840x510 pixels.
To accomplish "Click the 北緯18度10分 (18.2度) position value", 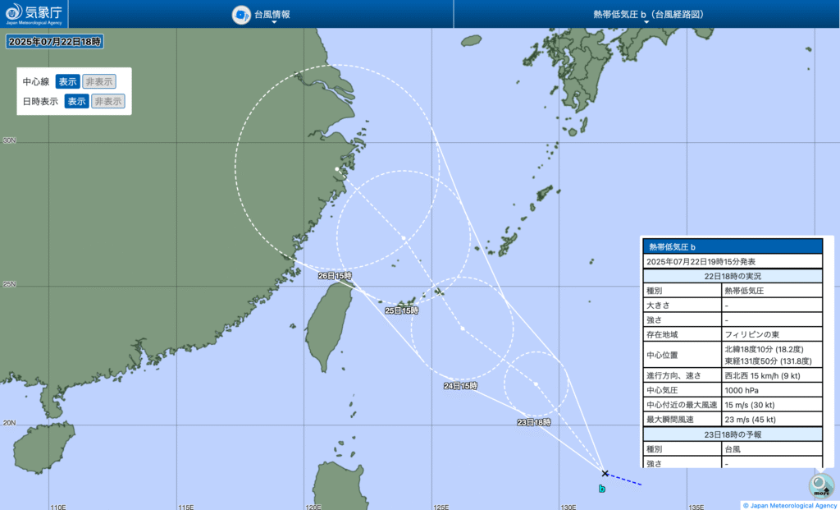I will [764, 349].
